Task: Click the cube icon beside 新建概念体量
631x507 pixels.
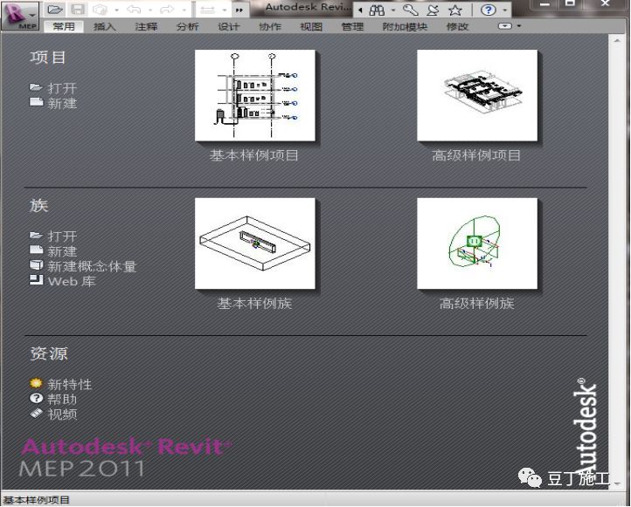Action: pos(36,264)
